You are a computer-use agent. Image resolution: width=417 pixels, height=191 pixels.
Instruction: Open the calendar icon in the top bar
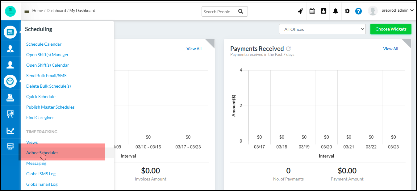pyautogui.click(x=312, y=11)
